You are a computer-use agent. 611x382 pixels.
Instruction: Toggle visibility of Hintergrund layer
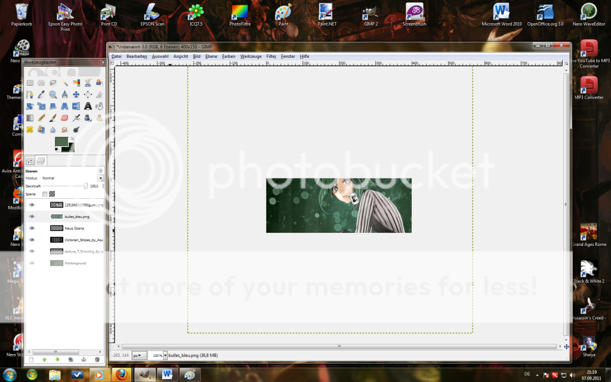pos(32,263)
